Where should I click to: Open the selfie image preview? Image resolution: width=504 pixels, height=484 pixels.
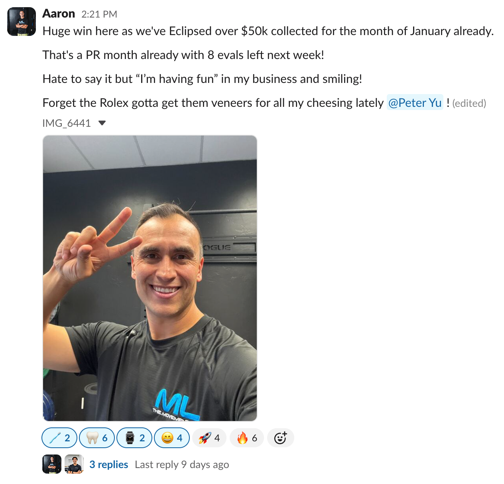(x=150, y=278)
